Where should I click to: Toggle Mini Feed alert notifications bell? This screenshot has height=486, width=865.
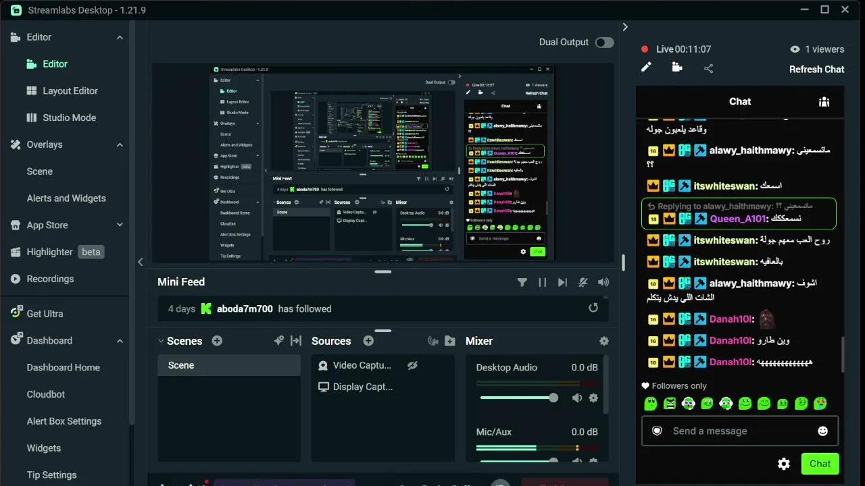coord(583,282)
